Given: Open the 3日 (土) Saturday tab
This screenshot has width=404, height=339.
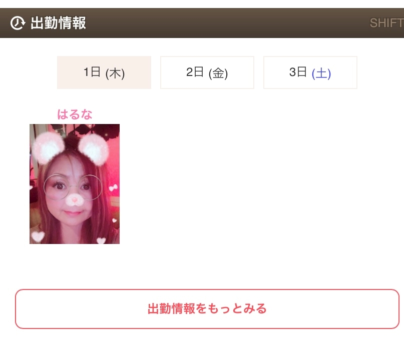Looking at the screenshot, I should (310, 72).
